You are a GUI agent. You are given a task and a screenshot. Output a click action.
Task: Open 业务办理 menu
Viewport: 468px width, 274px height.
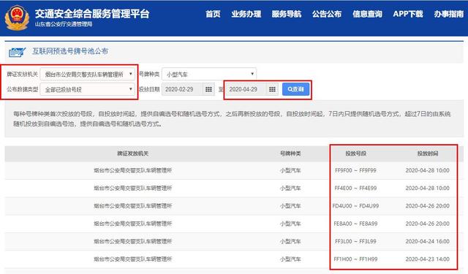[246, 14]
